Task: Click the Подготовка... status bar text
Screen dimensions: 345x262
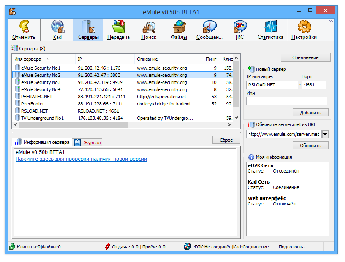Action: (x=294, y=247)
